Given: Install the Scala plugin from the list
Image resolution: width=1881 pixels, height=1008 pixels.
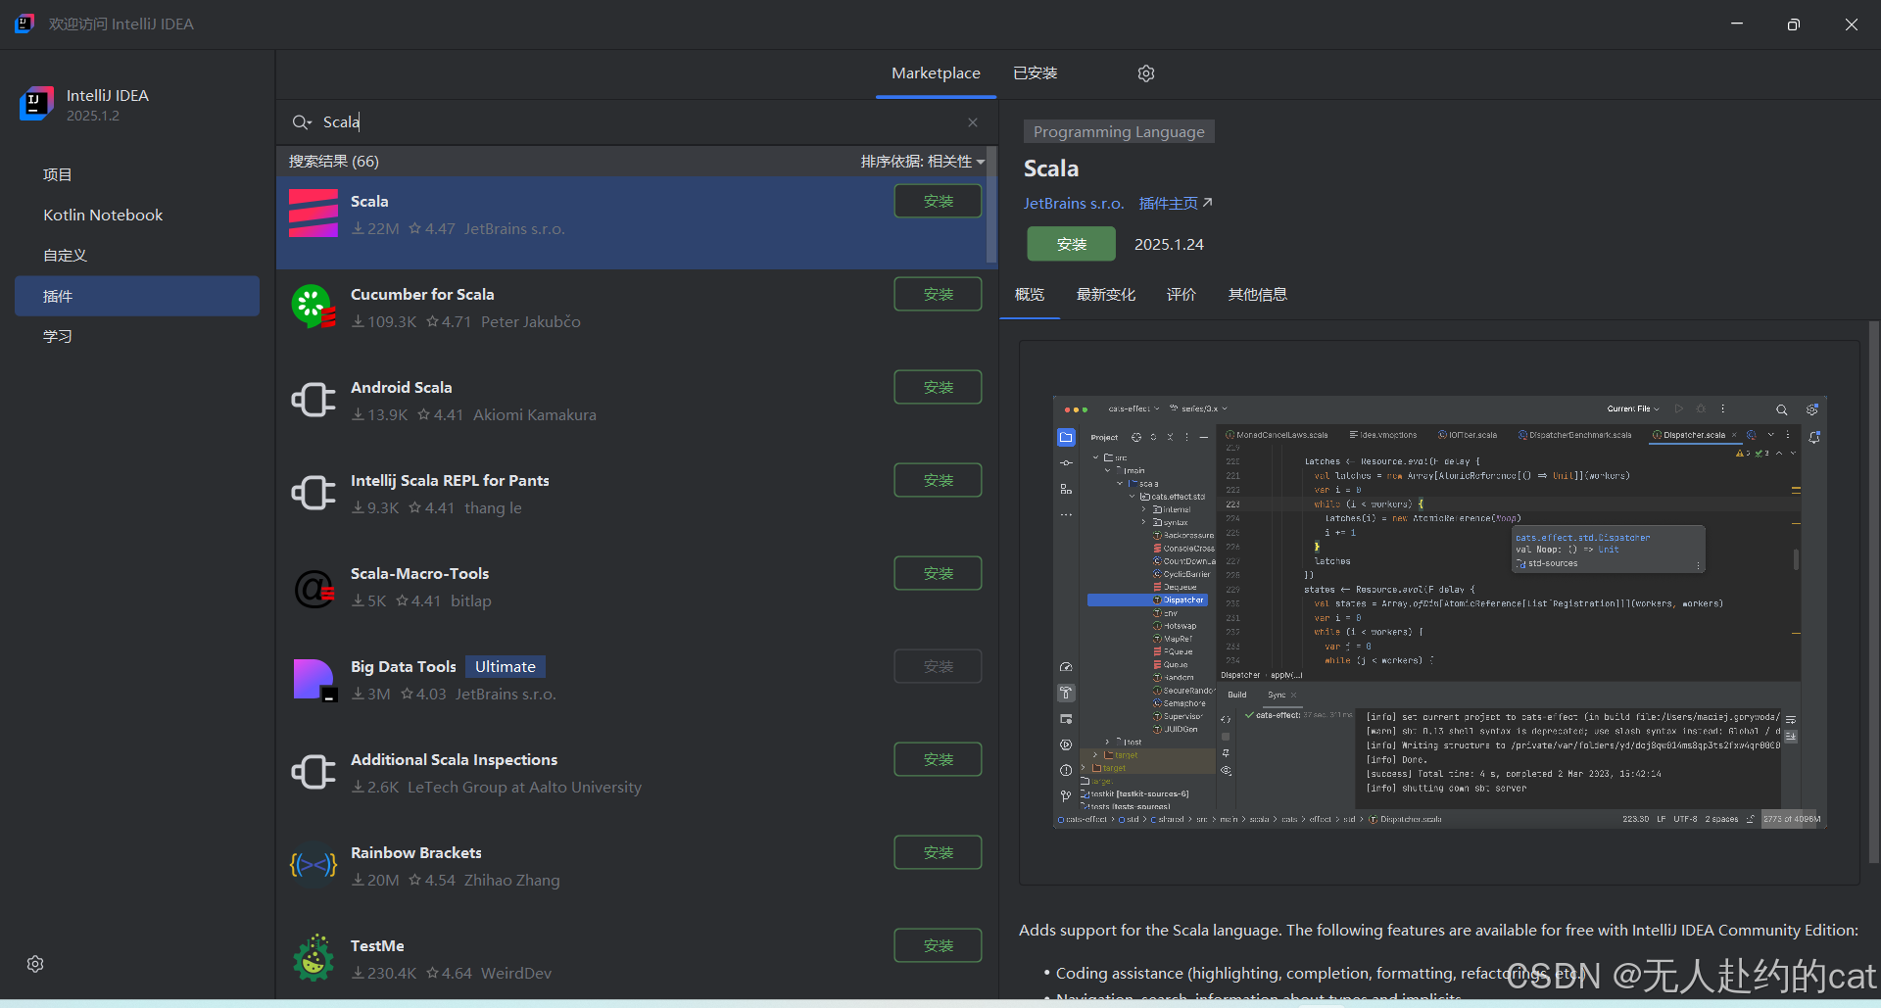Looking at the screenshot, I should 938,201.
